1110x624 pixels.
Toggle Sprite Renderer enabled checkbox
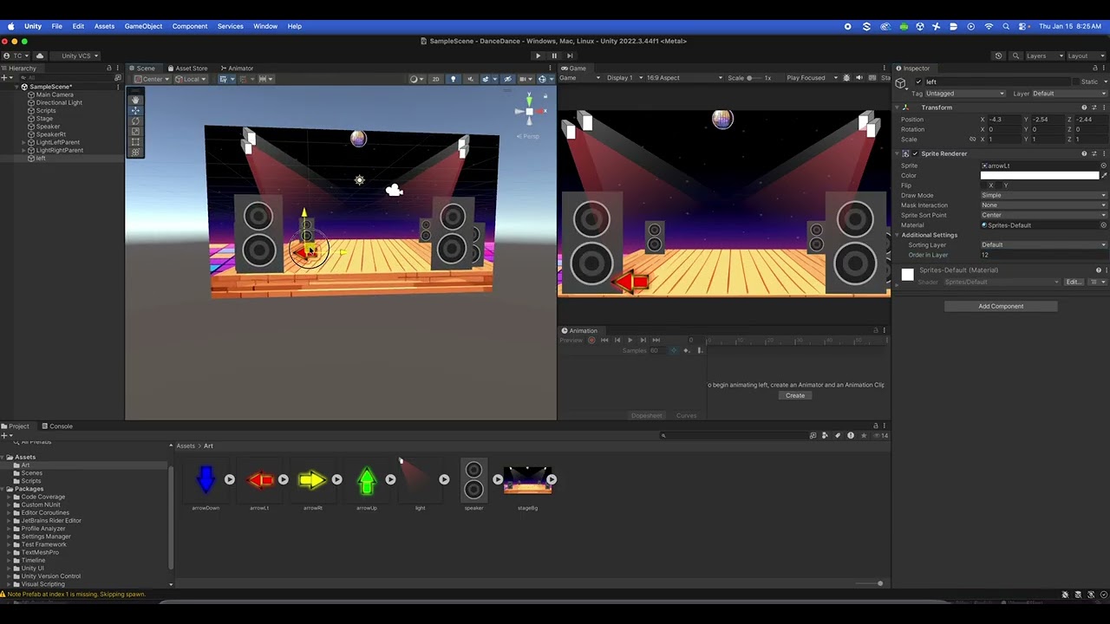(915, 153)
